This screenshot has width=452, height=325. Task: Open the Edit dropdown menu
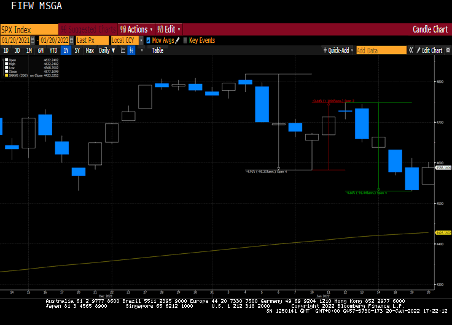click(169, 29)
